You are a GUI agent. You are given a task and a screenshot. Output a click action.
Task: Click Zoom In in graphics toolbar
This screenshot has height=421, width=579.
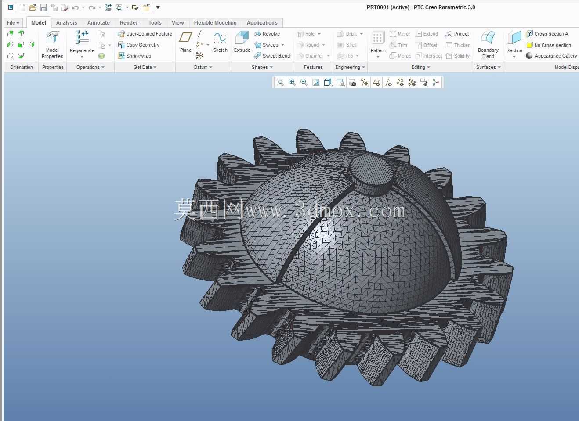292,82
